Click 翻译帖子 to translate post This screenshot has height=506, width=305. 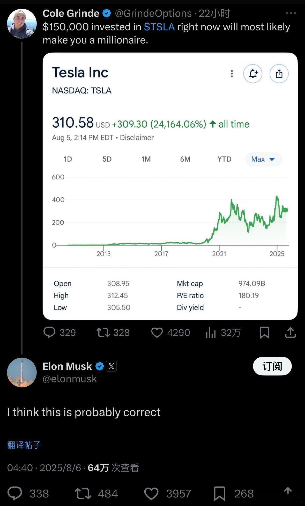(x=24, y=445)
